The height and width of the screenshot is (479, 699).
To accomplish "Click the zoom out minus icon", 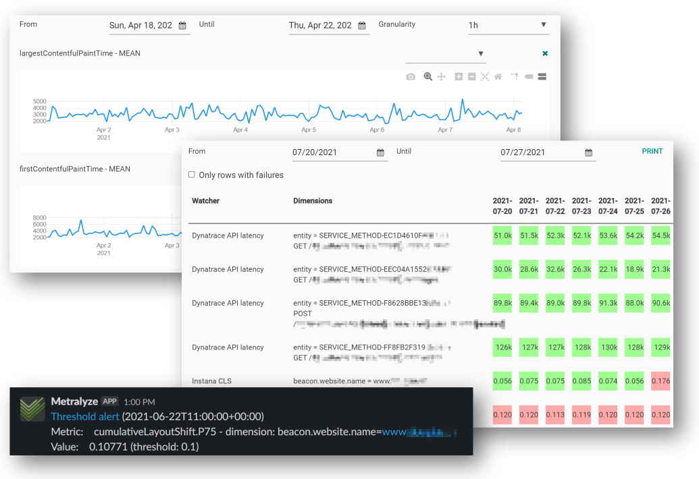I will (471, 76).
